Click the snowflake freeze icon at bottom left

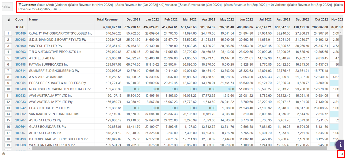pyautogui.click(x=4, y=154)
